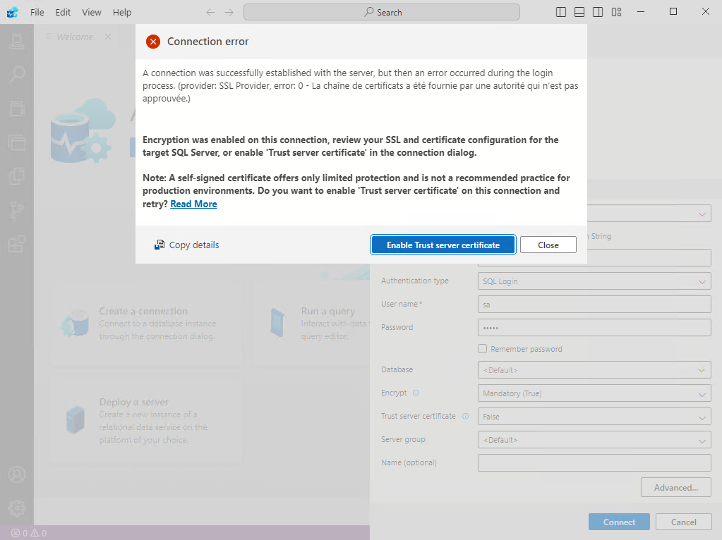Screen dimensions: 722x540
Task: Expand the Trust server certificate dropdown
Action: point(594,417)
